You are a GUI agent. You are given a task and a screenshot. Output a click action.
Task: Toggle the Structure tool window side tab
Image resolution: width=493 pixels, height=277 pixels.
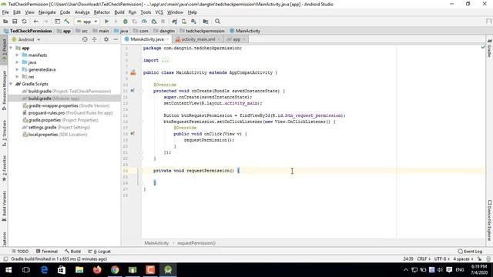click(x=4, y=133)
